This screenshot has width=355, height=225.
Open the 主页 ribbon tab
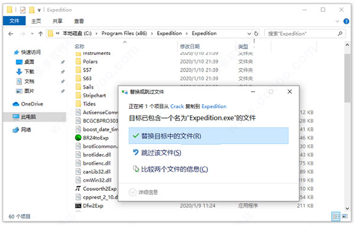36,21
